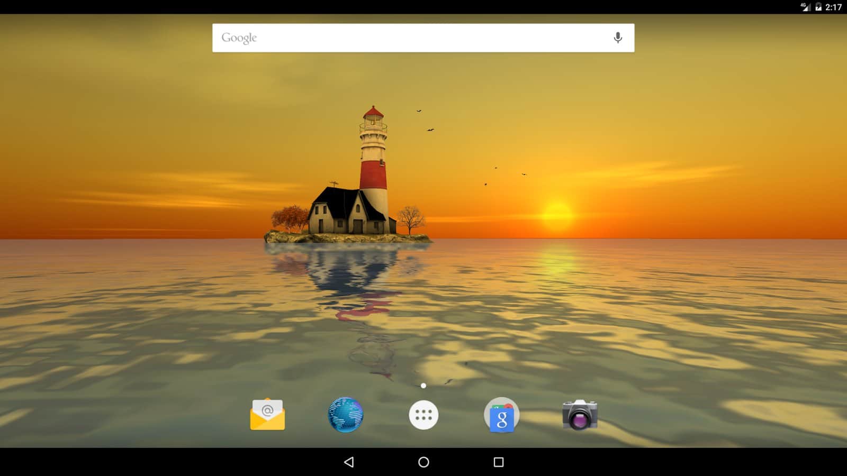847x476 pixels.
Task: Tap the Google logo in search widget
Action: coord(239,38)
